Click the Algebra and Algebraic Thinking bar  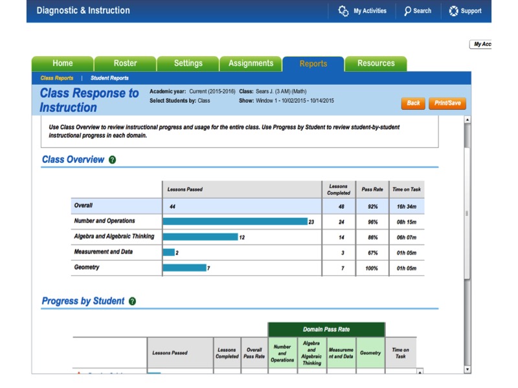tap(201, 236)
